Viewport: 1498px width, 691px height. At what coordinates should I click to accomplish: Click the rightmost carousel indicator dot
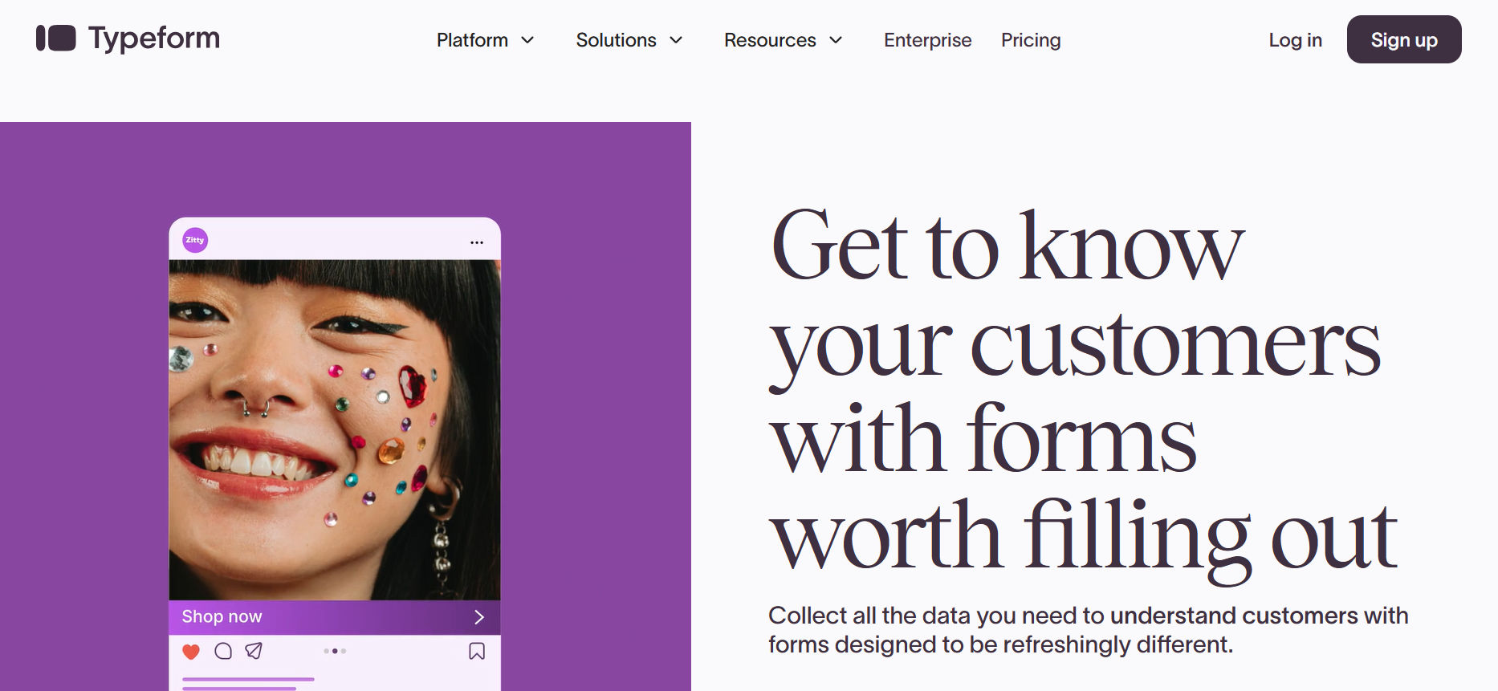click(x=344, y=651)
